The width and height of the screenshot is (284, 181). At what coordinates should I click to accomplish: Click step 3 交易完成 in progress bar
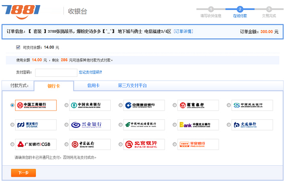pos(269,12)
